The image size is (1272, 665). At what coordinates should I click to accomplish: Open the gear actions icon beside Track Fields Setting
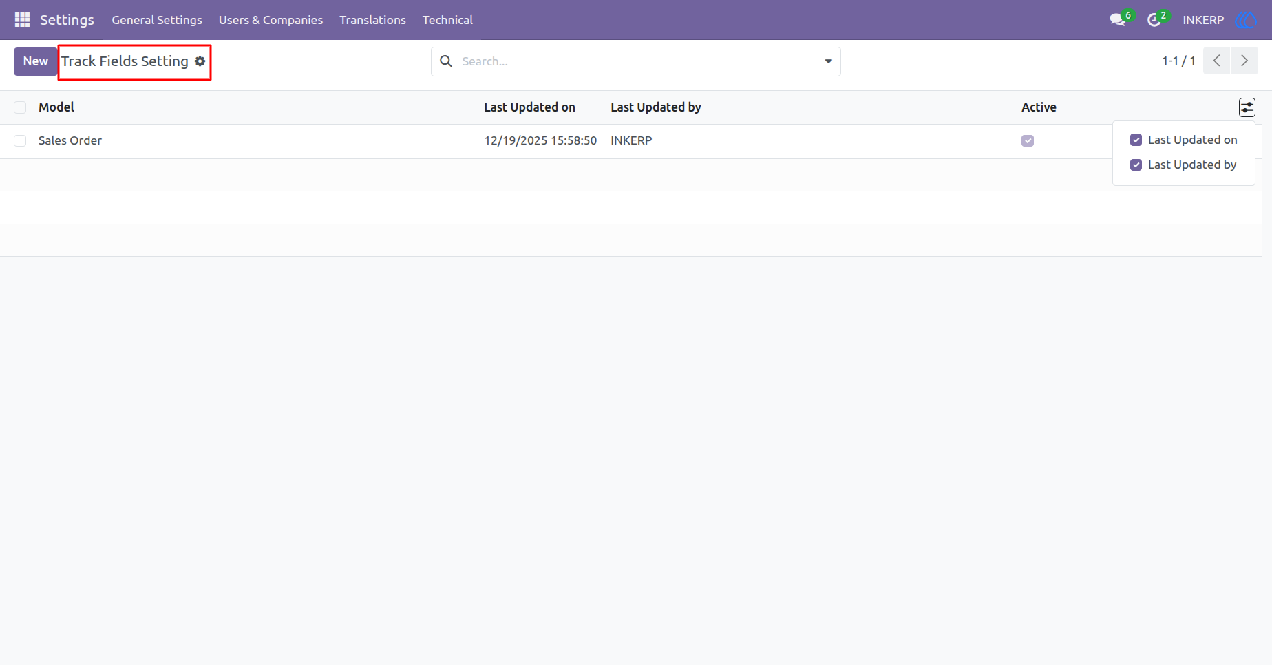tap(200, 61)
